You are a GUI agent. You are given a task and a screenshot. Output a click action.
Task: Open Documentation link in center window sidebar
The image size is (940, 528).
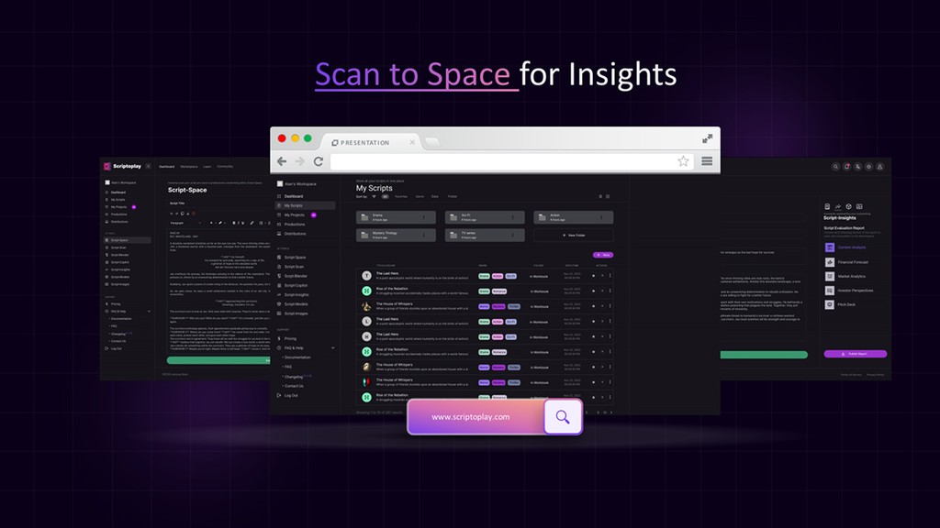297,357
